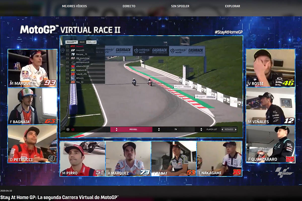
Task: Click the number 63 badge on Bagnaia feed
Action: (x=50, y=121)
